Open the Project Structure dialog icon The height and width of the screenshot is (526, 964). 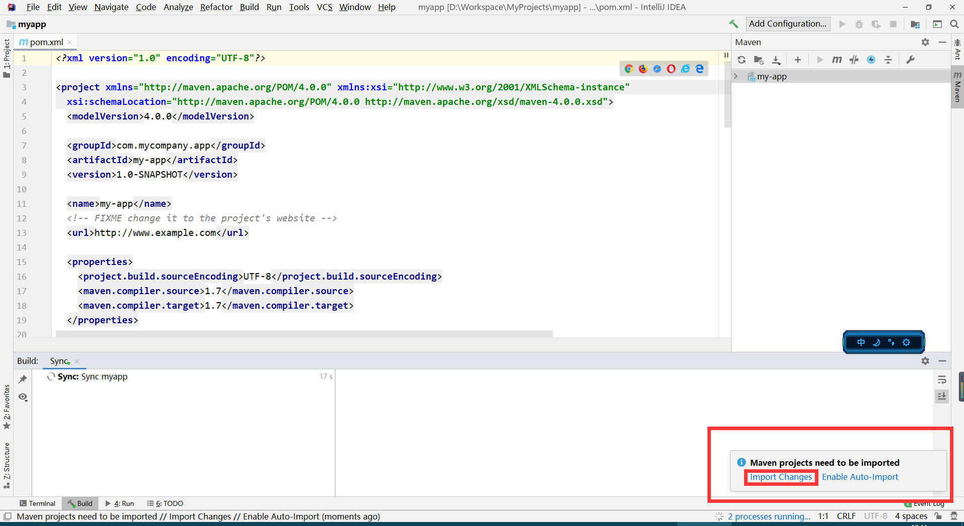[915, 24]
